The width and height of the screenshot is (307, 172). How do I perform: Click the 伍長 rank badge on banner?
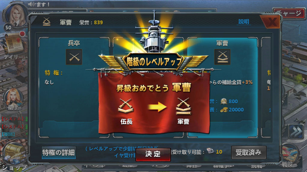click(x=126, y=111)
